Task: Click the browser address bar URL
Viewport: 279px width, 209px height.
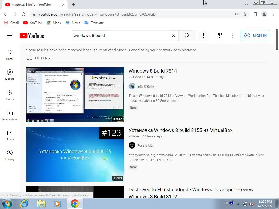Action: coord(97,14)
